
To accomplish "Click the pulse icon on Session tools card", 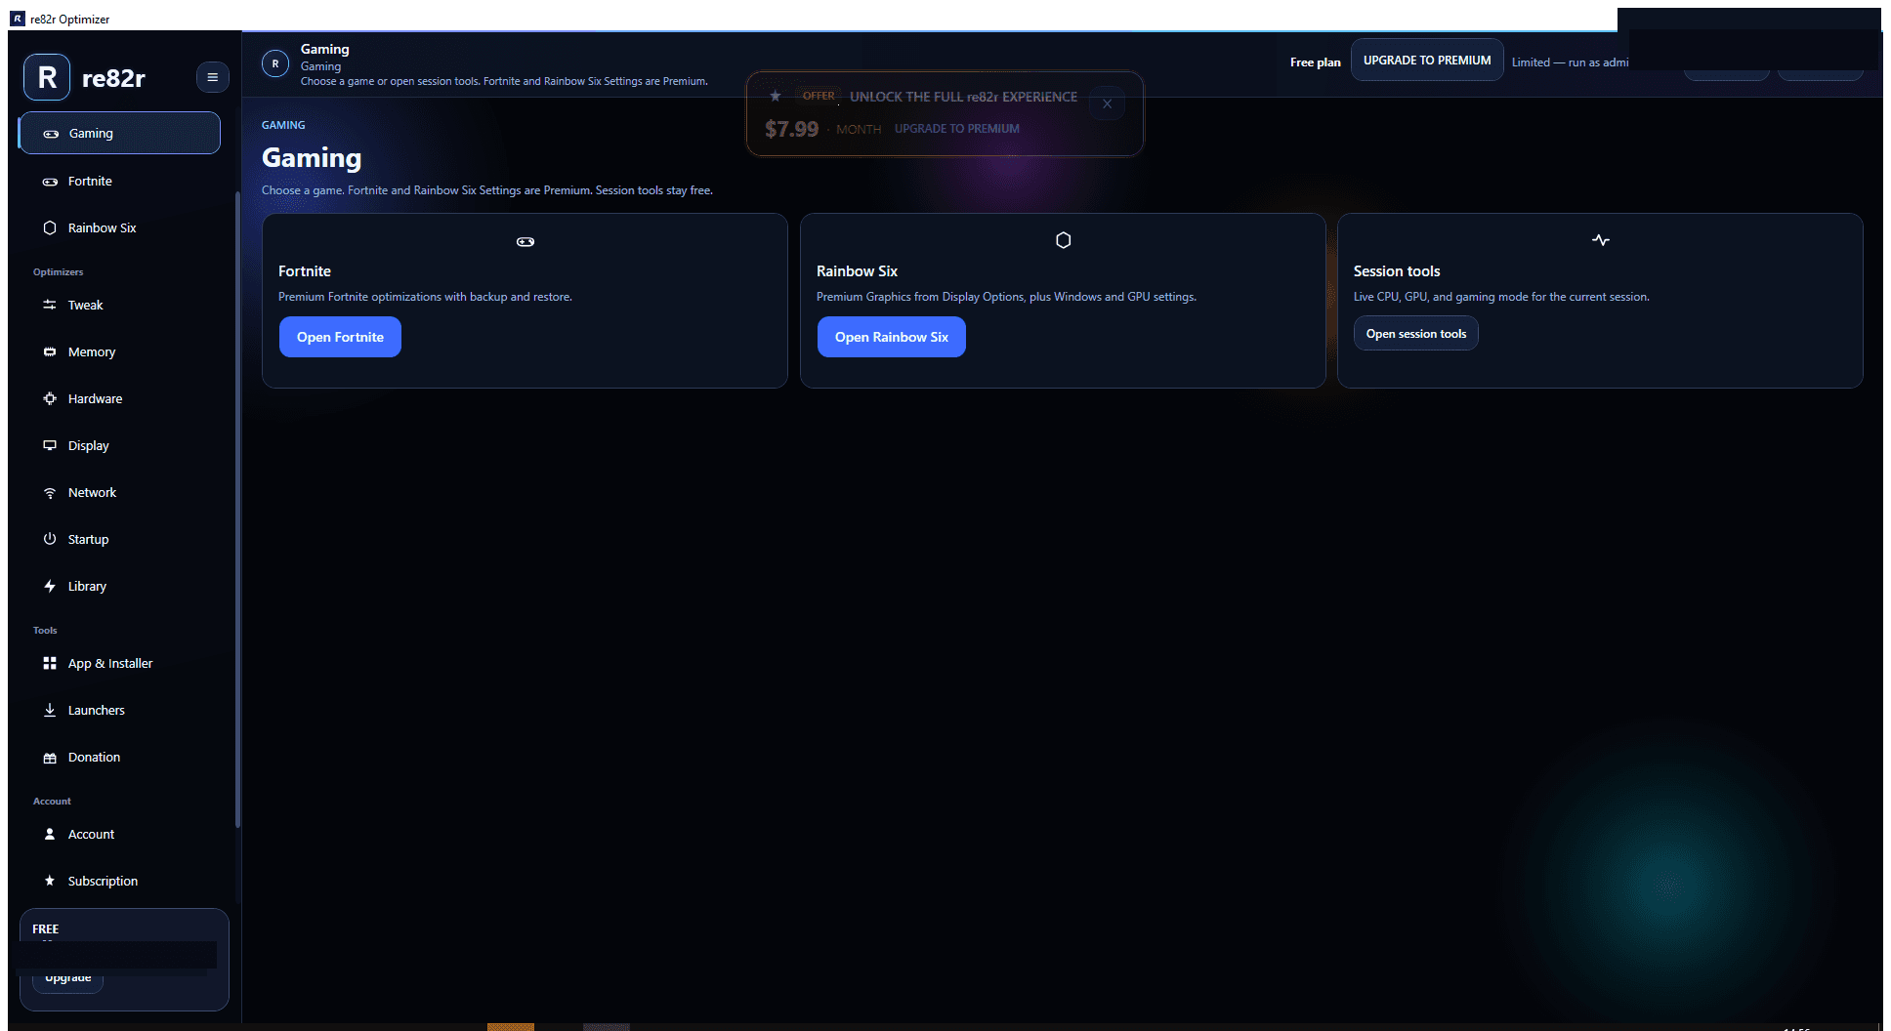I will [x=1601, y=240].
